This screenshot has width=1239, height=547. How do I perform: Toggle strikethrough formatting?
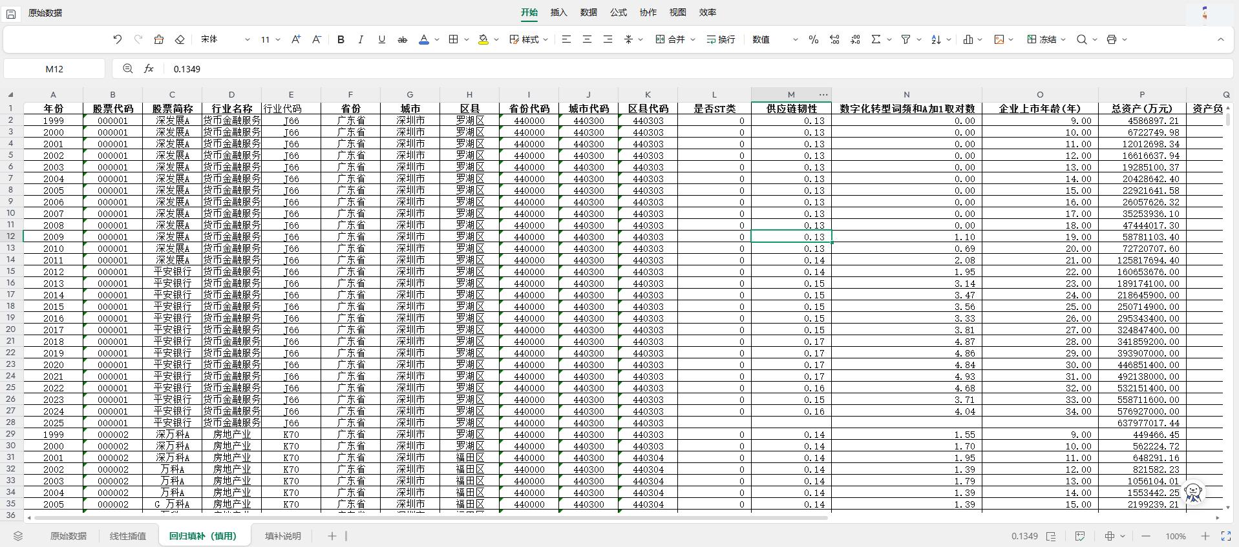point(402,39)
